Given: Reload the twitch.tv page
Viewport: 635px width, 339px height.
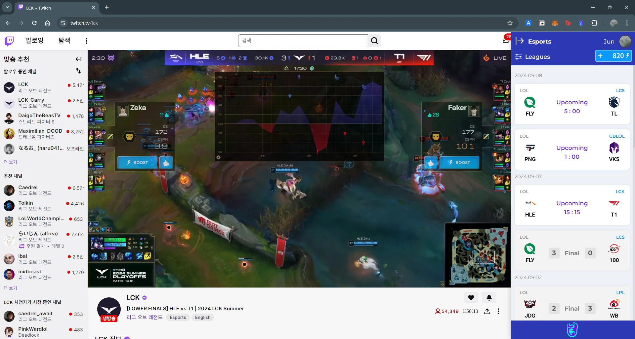Looking at the screenshot, I should coord(34,23).
